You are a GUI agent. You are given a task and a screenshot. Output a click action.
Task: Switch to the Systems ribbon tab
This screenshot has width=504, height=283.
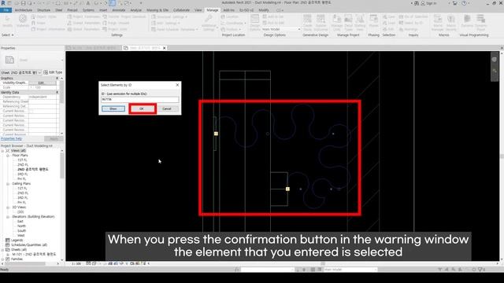pos(88,10)
